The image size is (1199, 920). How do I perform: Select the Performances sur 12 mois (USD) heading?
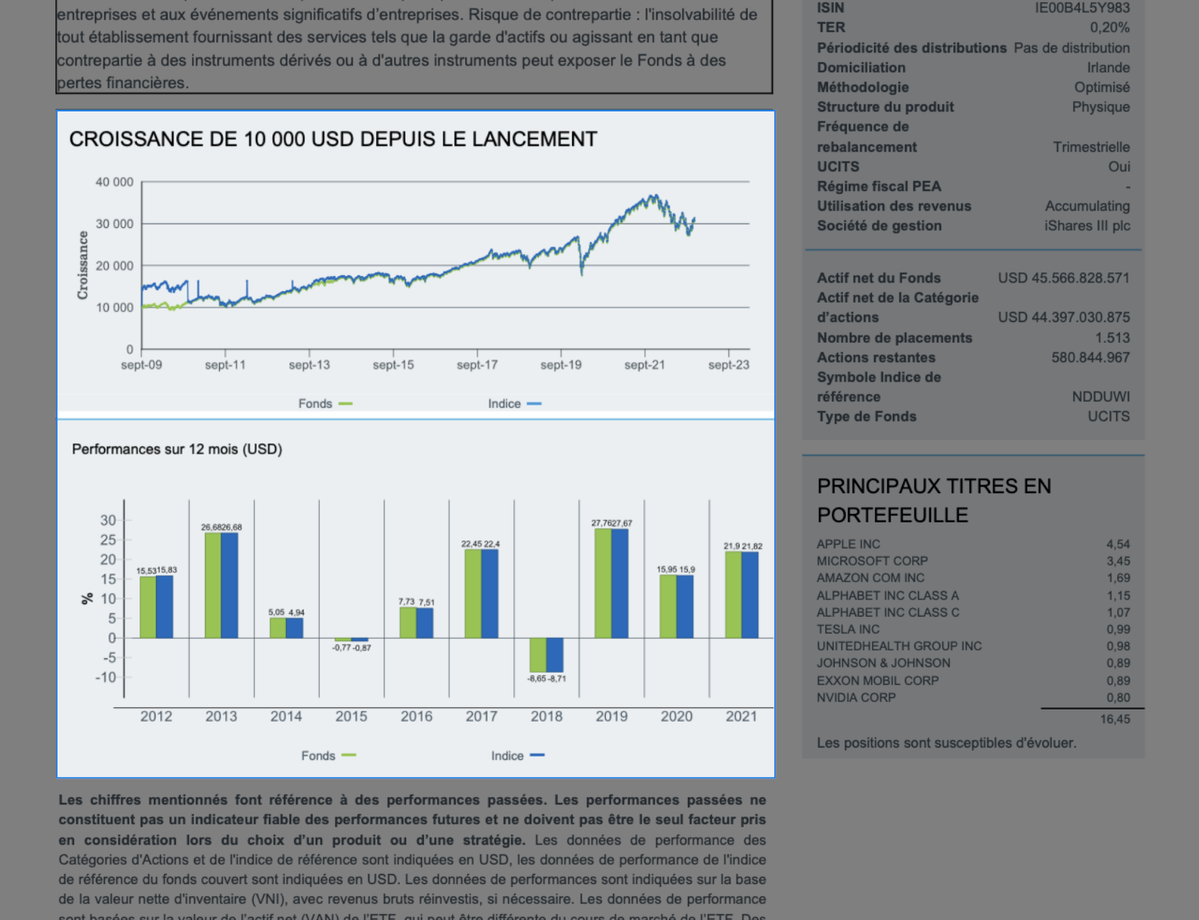pos(177,448)
